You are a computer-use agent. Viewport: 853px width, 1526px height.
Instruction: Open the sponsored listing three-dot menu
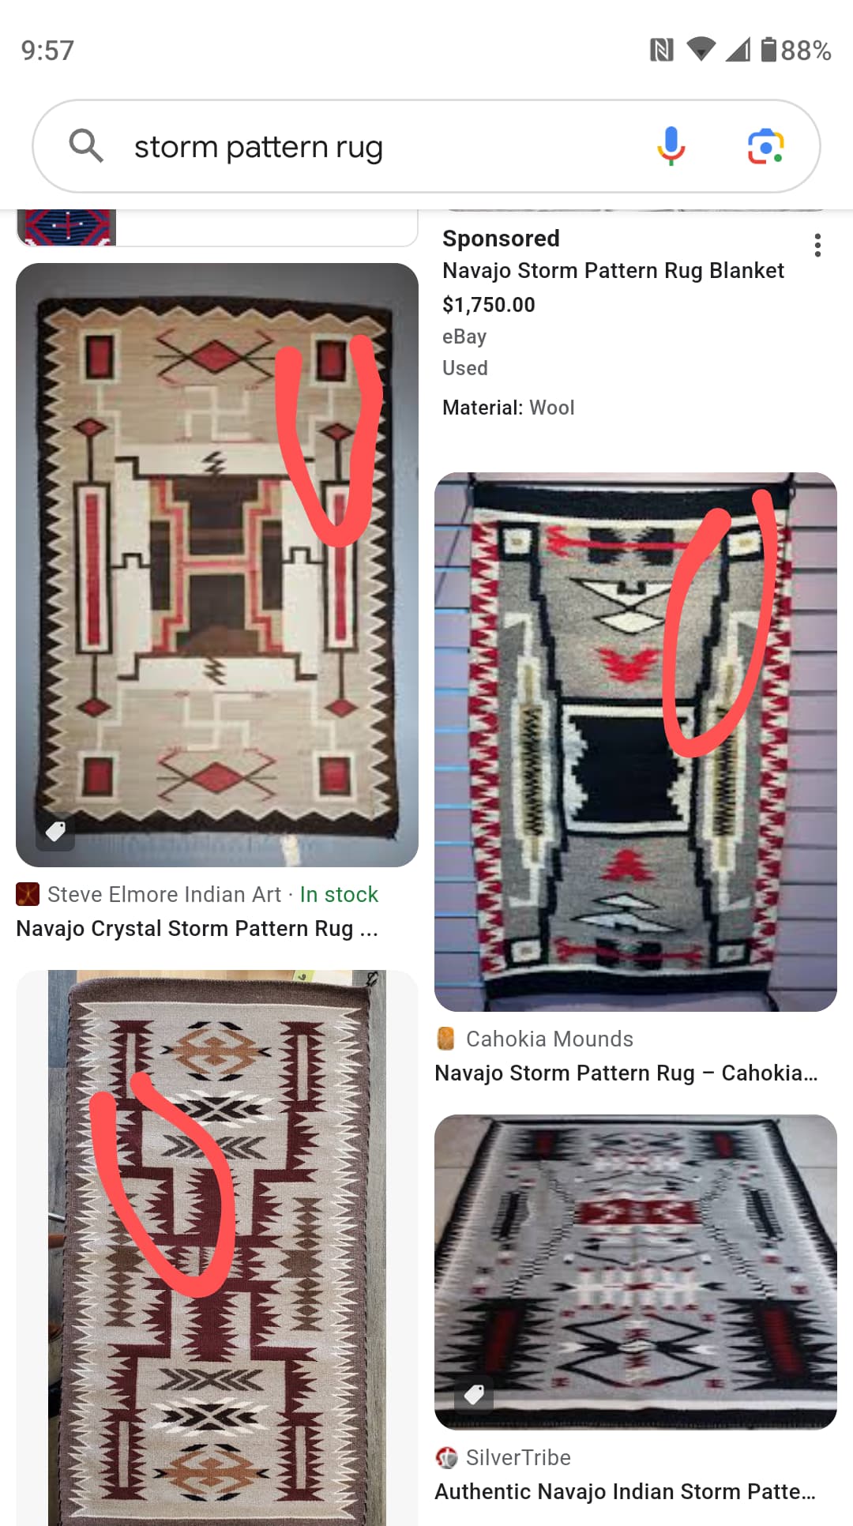(817, 246)
